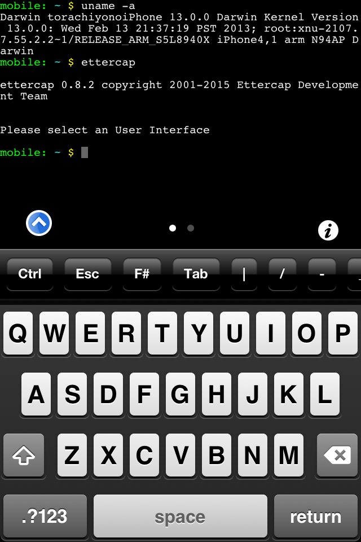Toggle the shift arrow key
The height and width of the screenshot is (542, 361).
tap(24, 455)
